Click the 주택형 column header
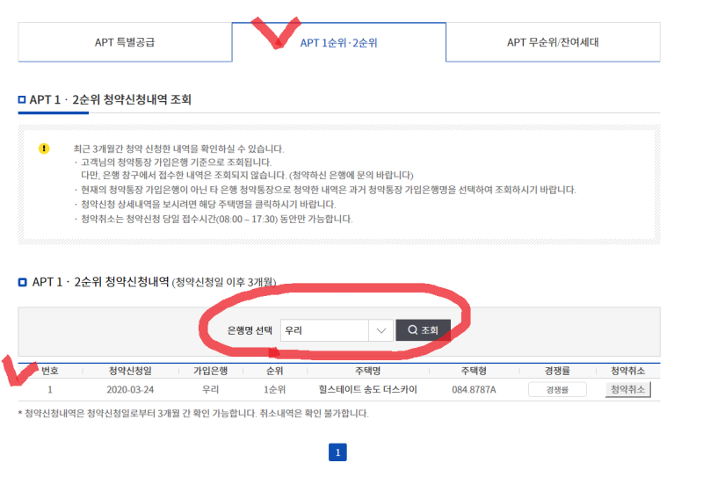This screenshot has height=477, width=703. click(x=474, y=371)
